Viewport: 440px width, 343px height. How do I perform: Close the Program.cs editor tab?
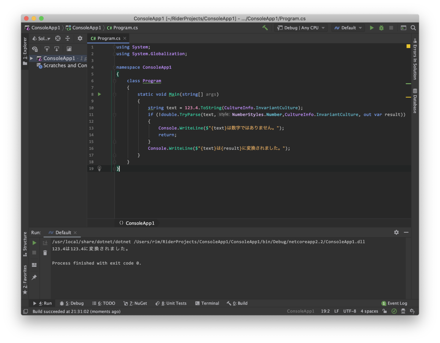pyautogui.click(x=125, y=38)
